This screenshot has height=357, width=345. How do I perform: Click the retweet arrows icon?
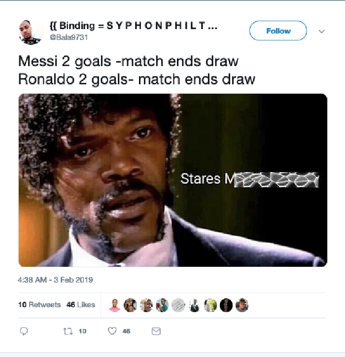coord(68,331)
